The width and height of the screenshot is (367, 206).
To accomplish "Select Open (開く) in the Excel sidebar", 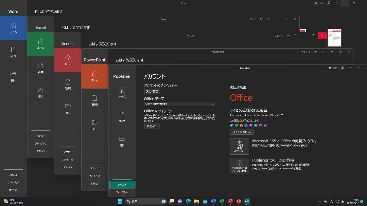I will pyautogui.click(x=40, y=93).
